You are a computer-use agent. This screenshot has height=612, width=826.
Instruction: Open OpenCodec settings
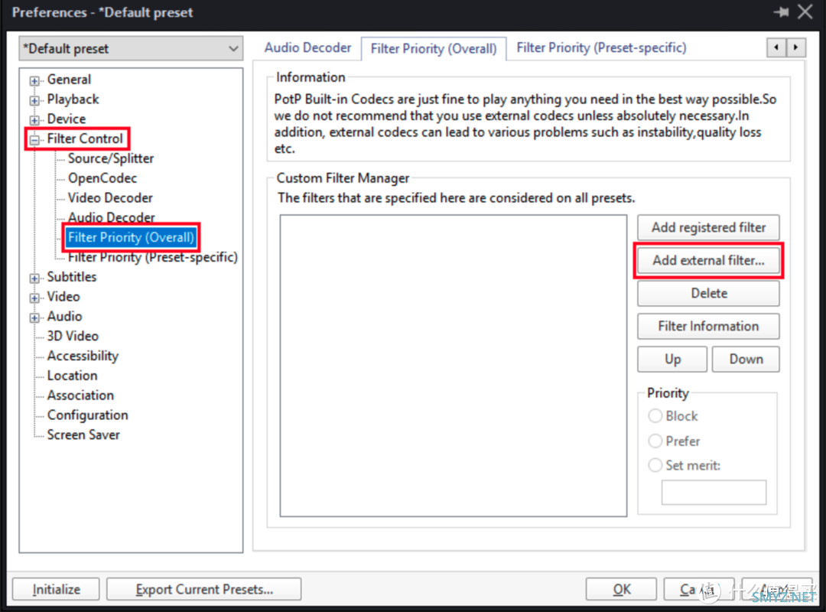pyautogui.click(x=102, y=178)
